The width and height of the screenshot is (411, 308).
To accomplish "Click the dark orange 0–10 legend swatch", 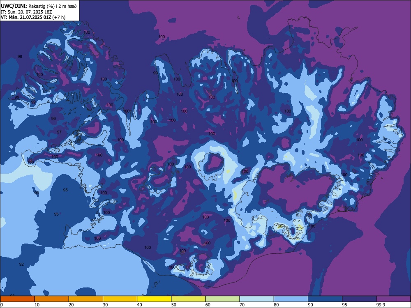I will click(x=17, y=299).
